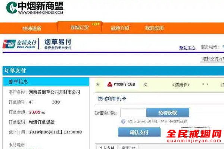Click the 选择支付方式 step label
This screenshot has height=149, width=224.
(213, 59)
